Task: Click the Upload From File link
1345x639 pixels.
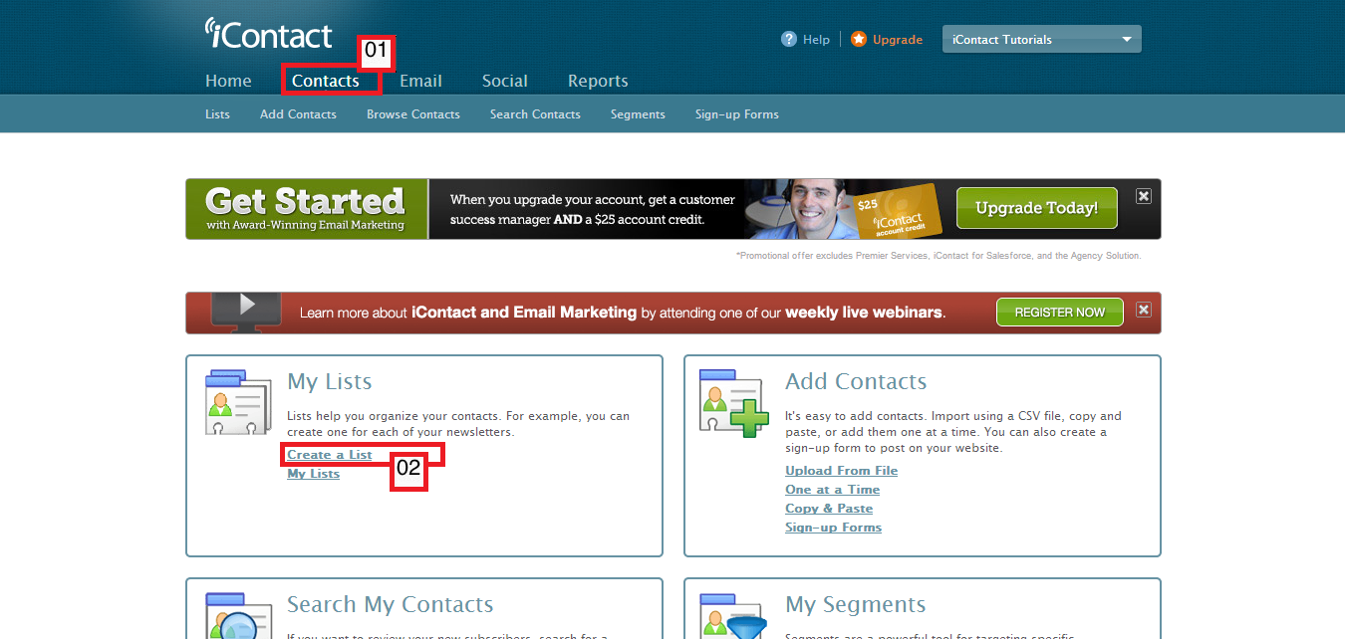Action: tap(841, 471)
